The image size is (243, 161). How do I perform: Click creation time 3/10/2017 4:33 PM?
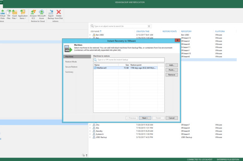coord(145,137)
